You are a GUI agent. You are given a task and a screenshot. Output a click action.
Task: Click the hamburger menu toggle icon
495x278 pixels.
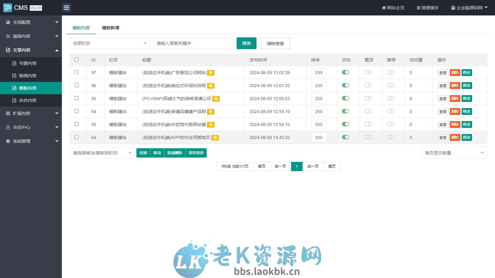point(67,7)
